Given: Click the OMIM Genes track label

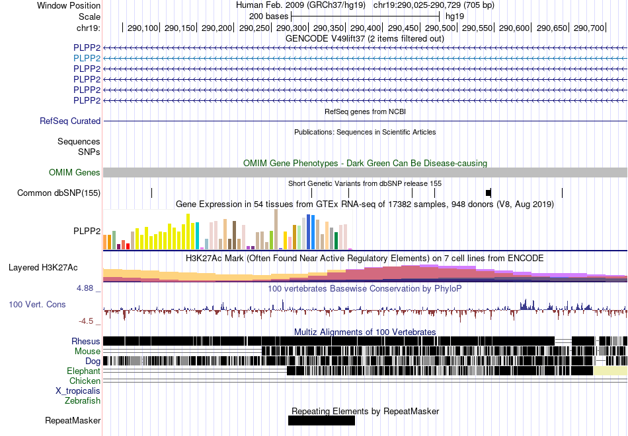Looking at the screenshot, I should coord(75,172).
